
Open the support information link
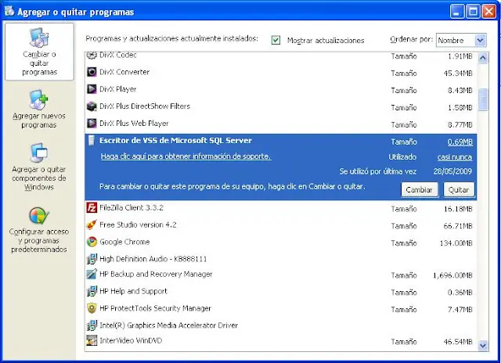[x=186, y=156]
